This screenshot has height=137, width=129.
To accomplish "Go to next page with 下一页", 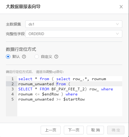I will click(x=74, y=130).
